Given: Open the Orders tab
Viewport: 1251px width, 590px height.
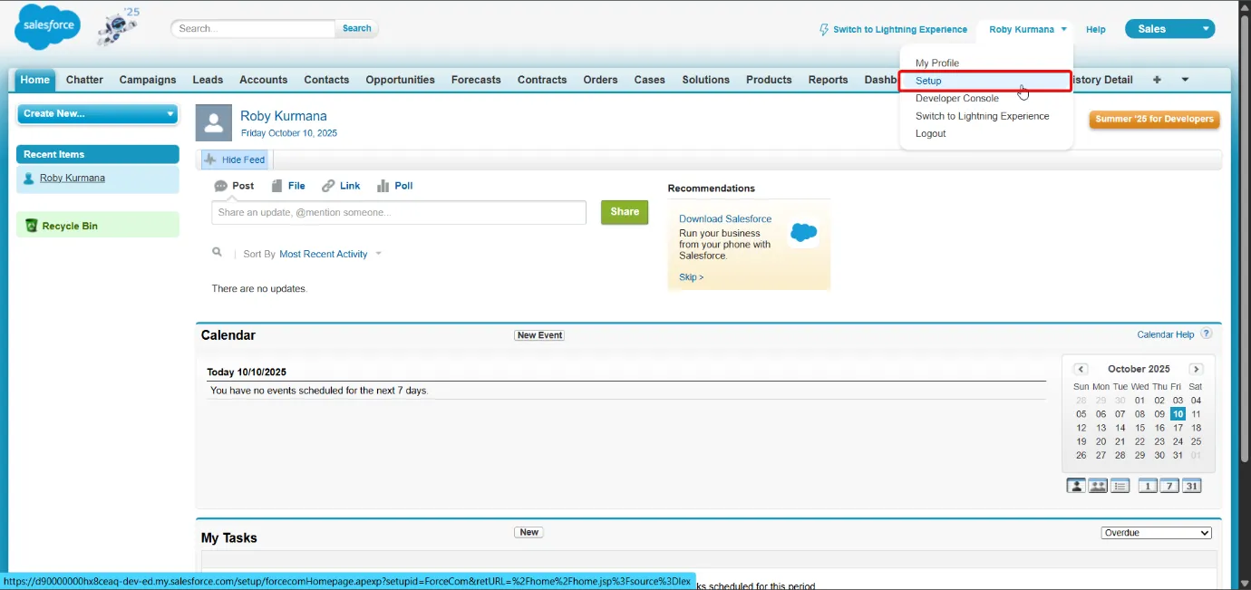Looking at the screenshot, I should [600, 80].
